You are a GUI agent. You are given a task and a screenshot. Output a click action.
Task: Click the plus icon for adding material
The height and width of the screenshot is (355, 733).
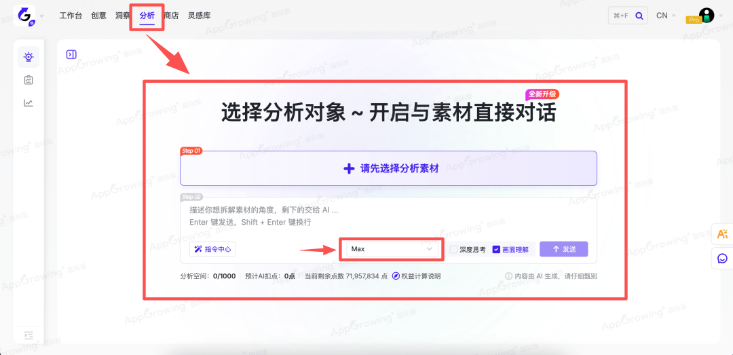pos(350,168)
